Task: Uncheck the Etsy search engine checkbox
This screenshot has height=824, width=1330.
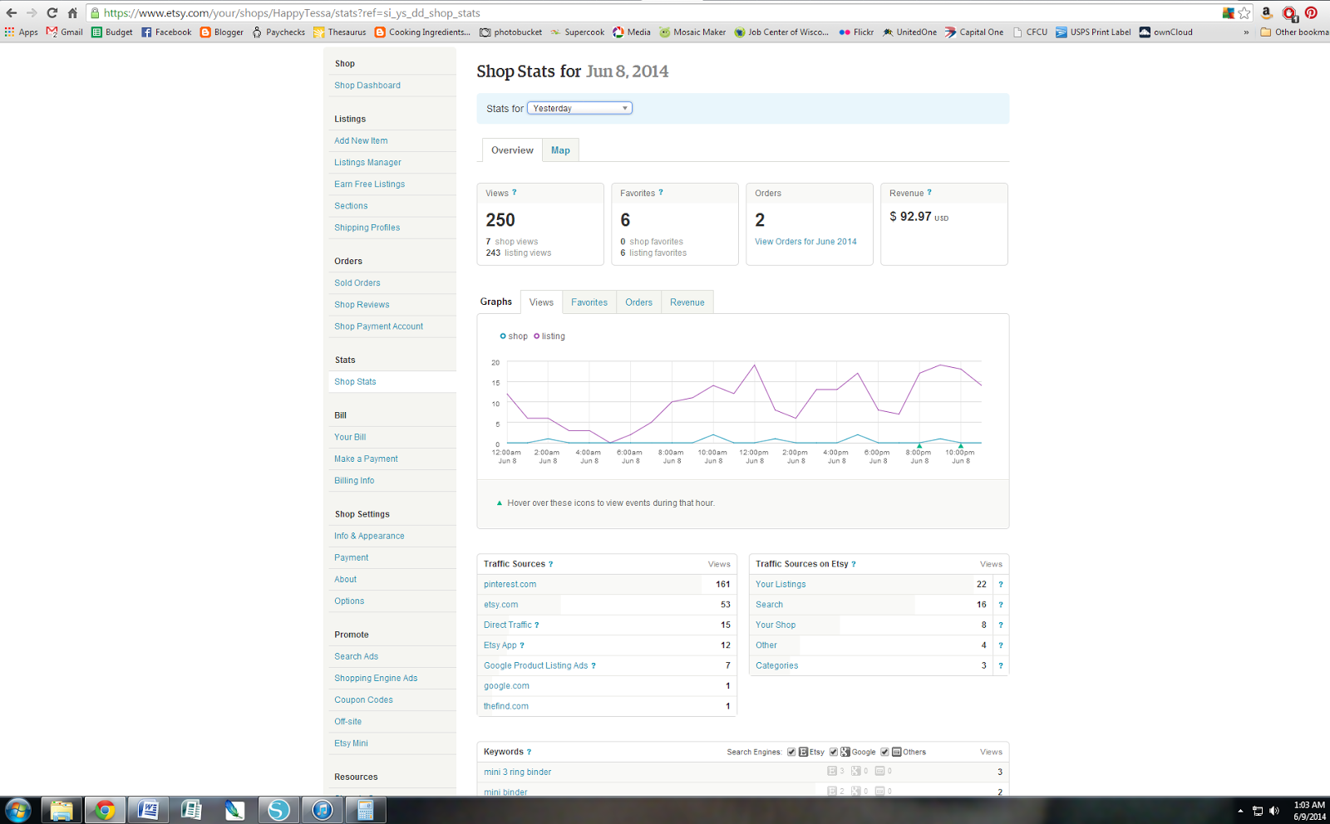Action: coord(791,752)
